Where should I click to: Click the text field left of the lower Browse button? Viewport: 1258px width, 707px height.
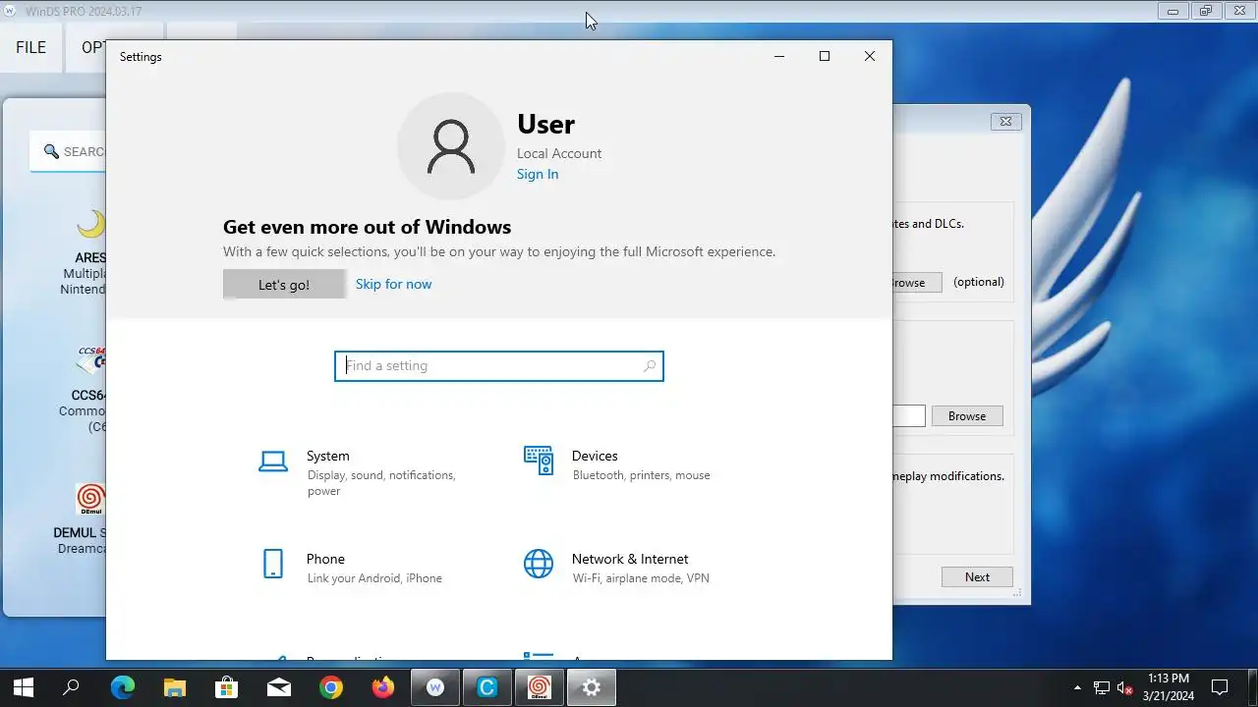(x=909, y=416)
